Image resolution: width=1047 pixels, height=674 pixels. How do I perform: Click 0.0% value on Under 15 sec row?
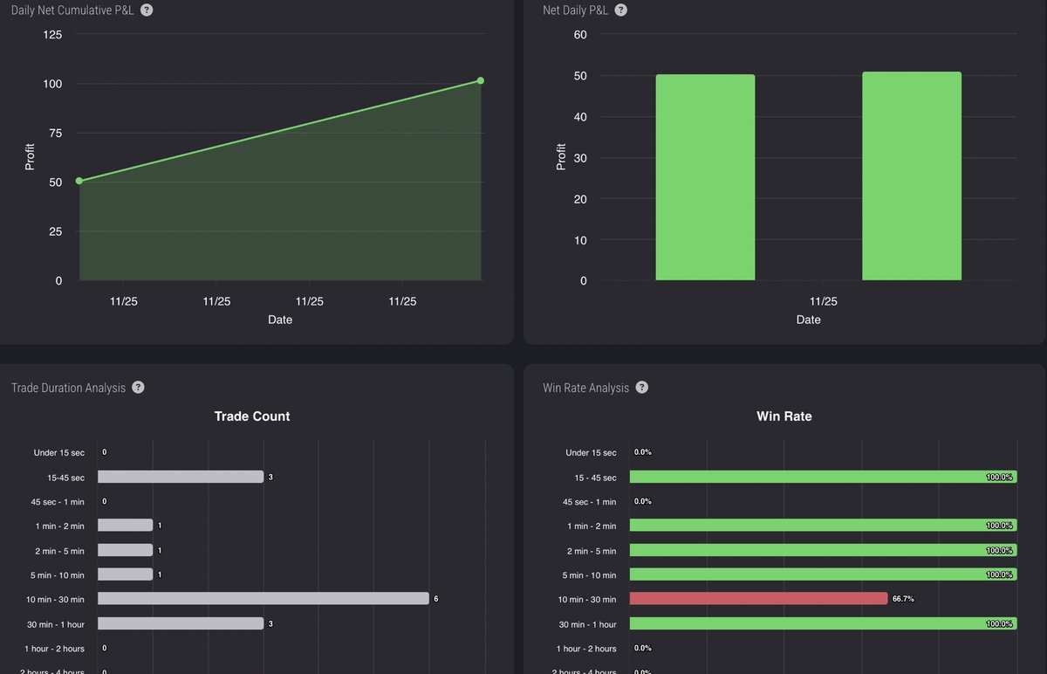[643, 452]
